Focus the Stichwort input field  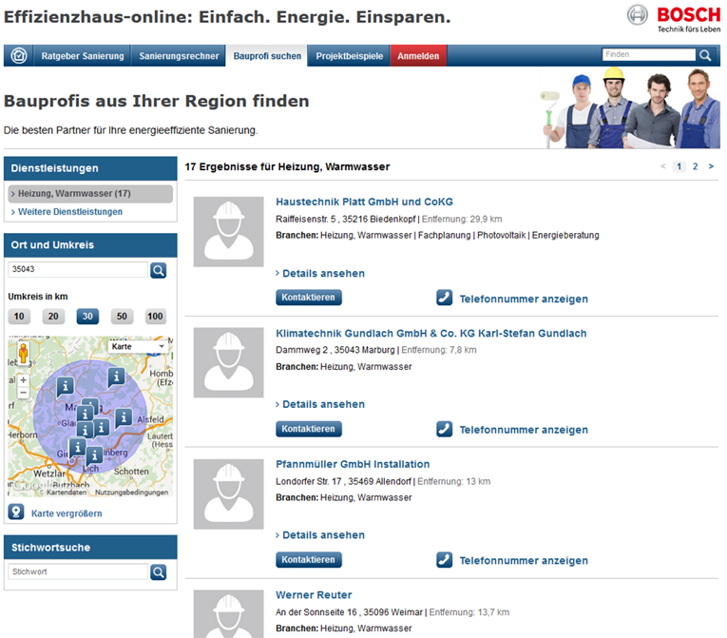coord(78,571)
